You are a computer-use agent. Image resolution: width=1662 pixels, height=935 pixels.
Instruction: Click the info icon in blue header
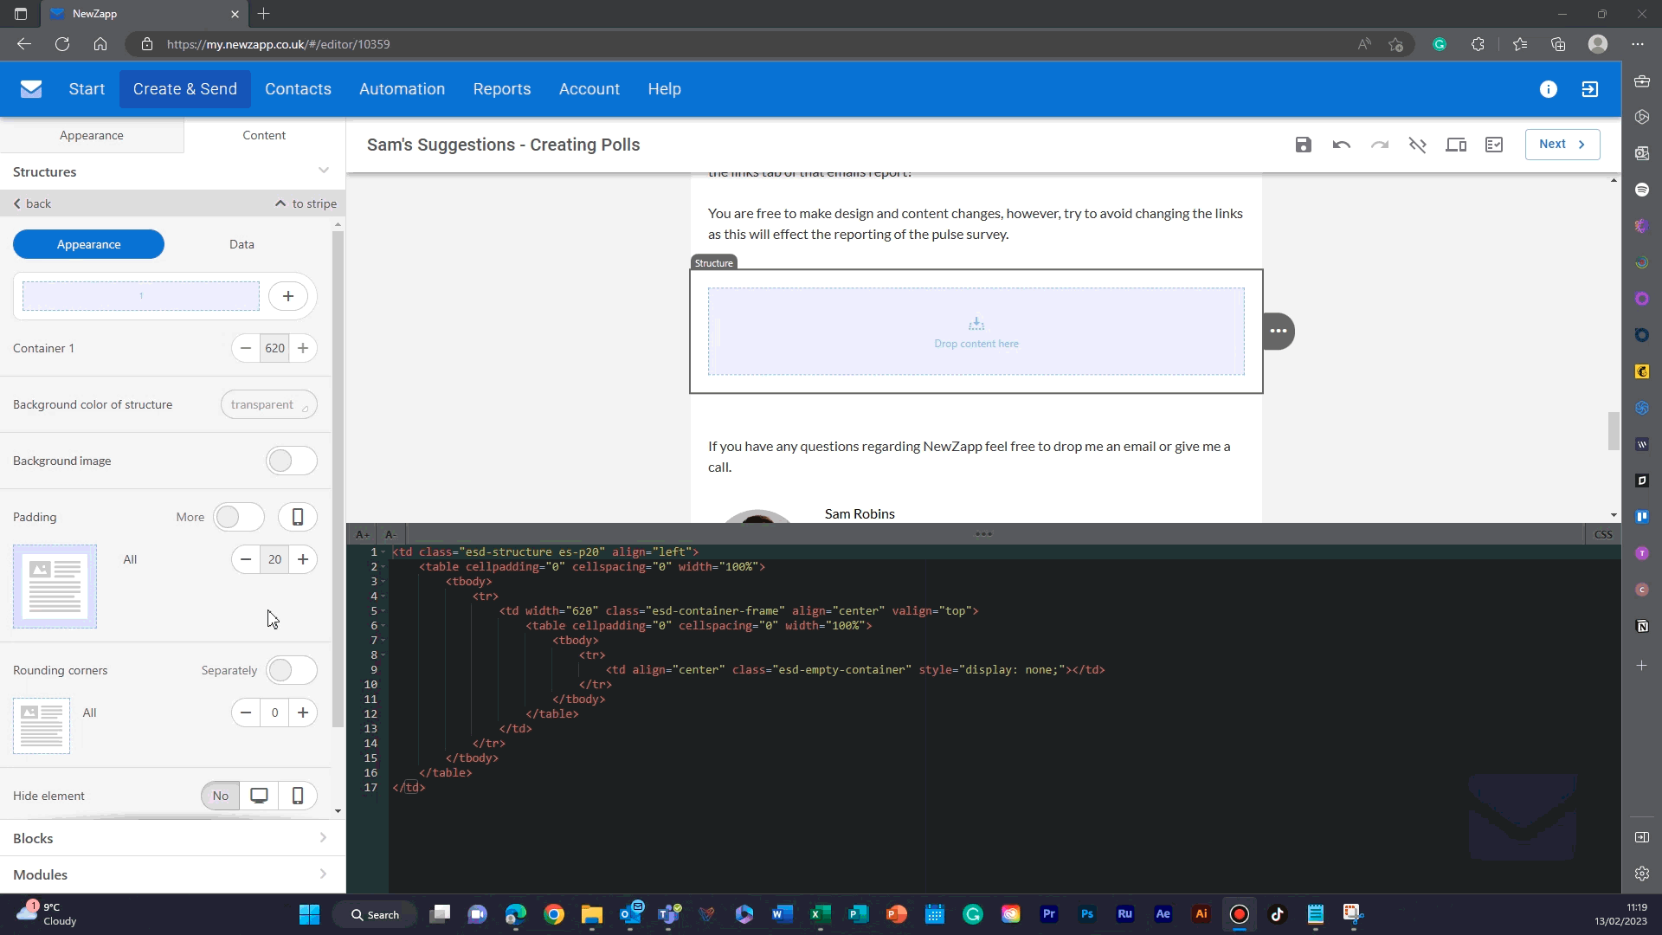point(1548,89)
